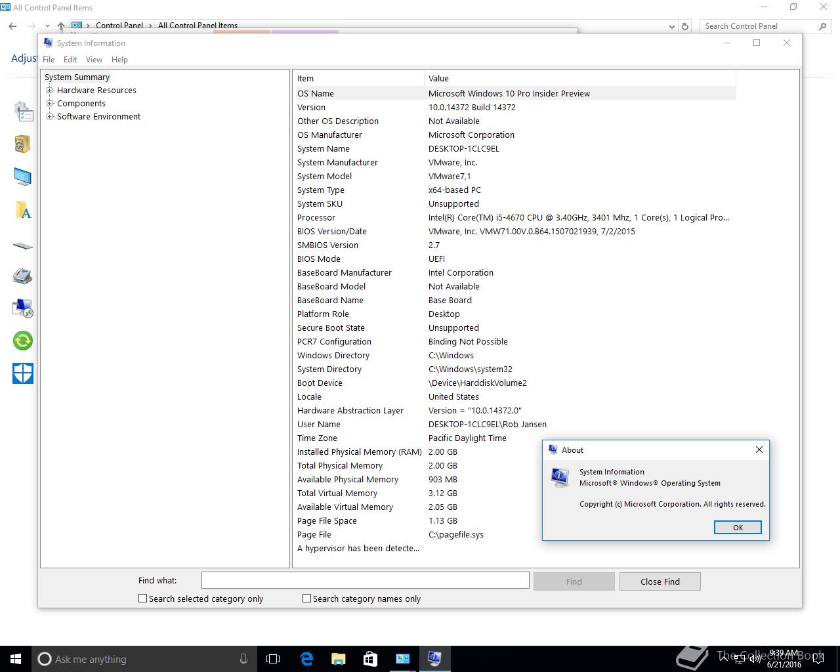This screenshot has width=840, height=672.
Task: Open Windows Store from taskbar
Action: point(370,659)
